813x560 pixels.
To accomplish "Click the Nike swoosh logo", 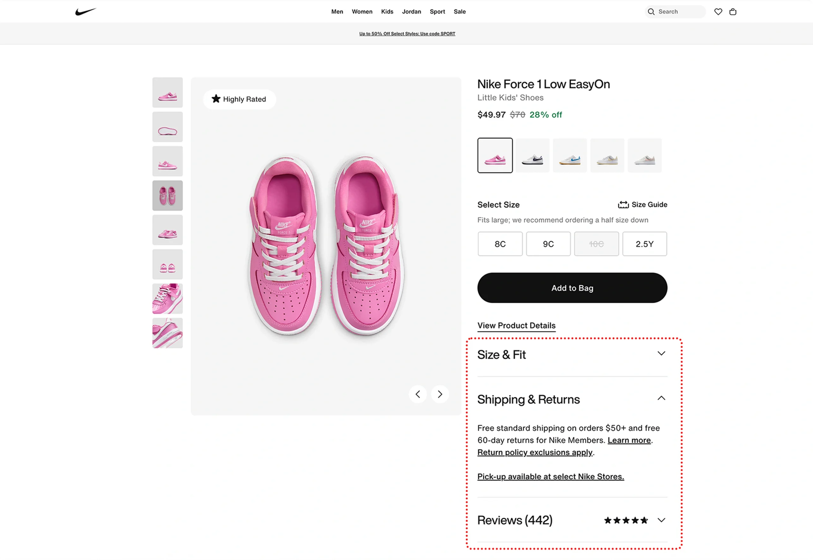I will point(85,12).
